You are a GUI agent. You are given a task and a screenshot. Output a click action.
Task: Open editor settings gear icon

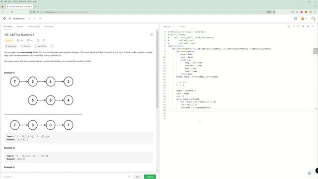tap(308, 26)
